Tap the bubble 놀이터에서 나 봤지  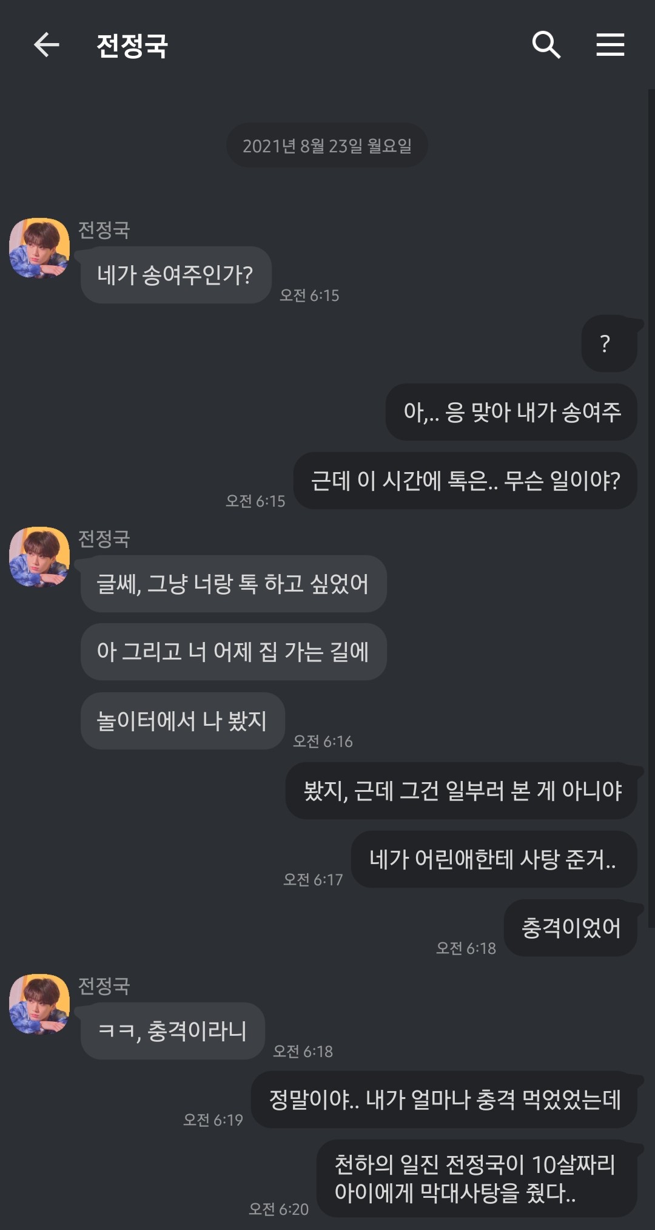tap(183, 721)
